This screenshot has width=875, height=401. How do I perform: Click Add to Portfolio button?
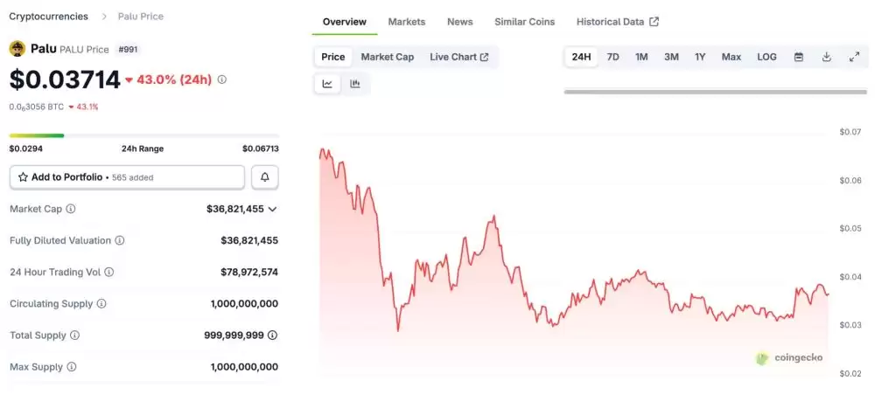click(127, 177)
